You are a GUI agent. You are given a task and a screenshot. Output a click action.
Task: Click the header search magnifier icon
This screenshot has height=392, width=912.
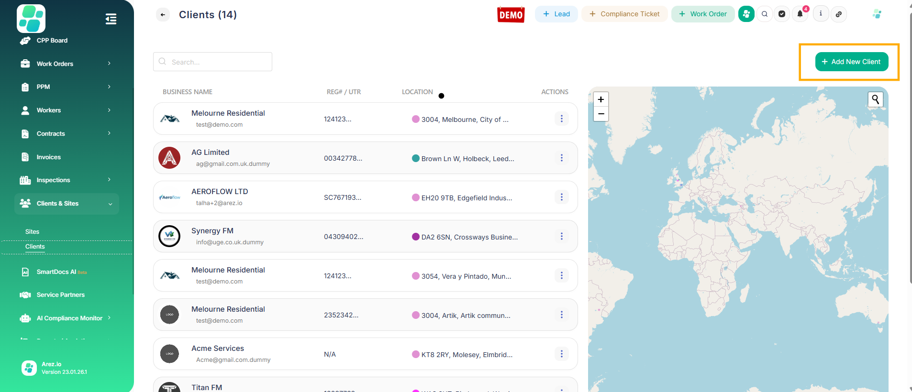765,14
